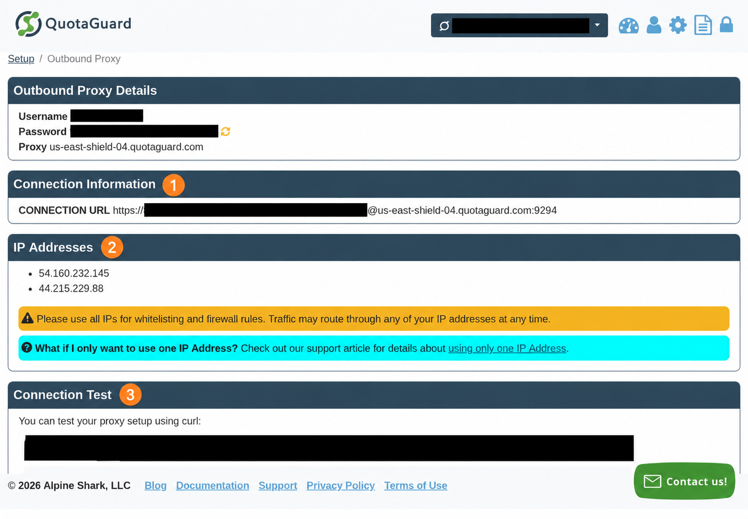Regenerate password with the refresh icon
Screen dimensions: 748x519
coord(226,132)
